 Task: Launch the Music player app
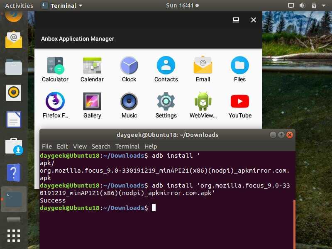(x=129, y=103)
